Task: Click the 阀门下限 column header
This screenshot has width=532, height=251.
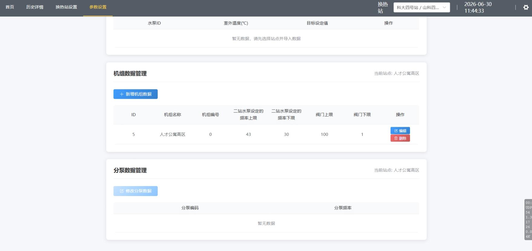Action: (x=362, y=114)
